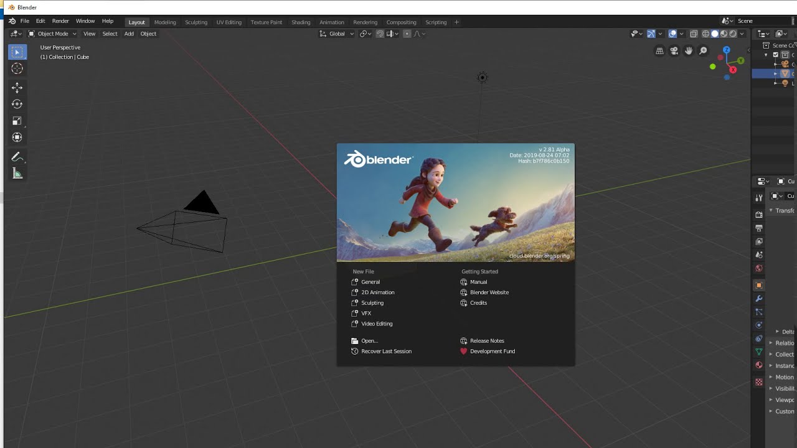Open the Object Data properties tab
The height and width of the screenshot is (448, 797).
click(x=759, y=352)
